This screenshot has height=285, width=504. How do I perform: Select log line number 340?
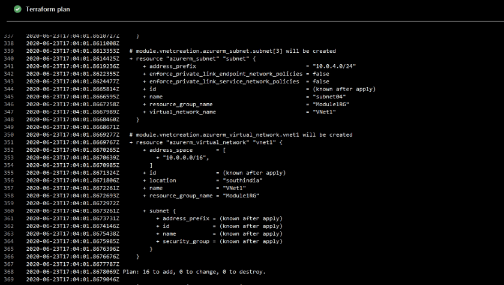[x=8, y=58]
